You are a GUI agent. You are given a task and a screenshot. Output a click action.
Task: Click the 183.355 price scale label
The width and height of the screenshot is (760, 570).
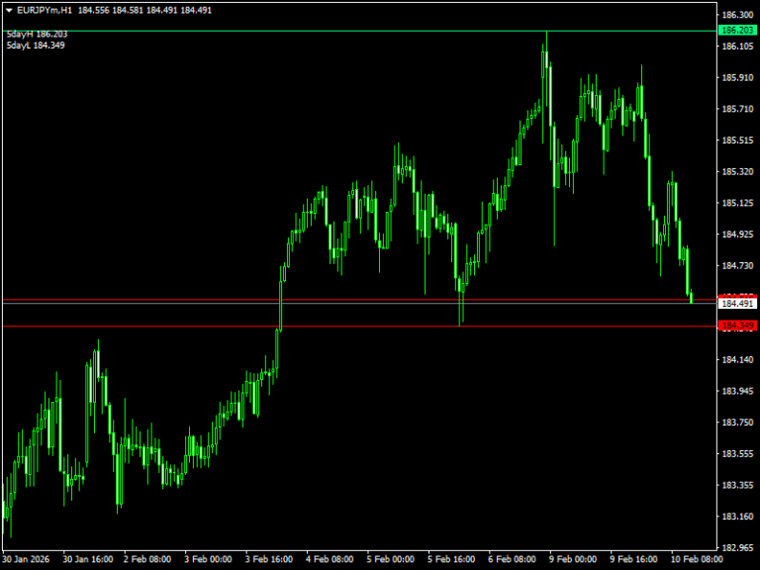[737, 485]
